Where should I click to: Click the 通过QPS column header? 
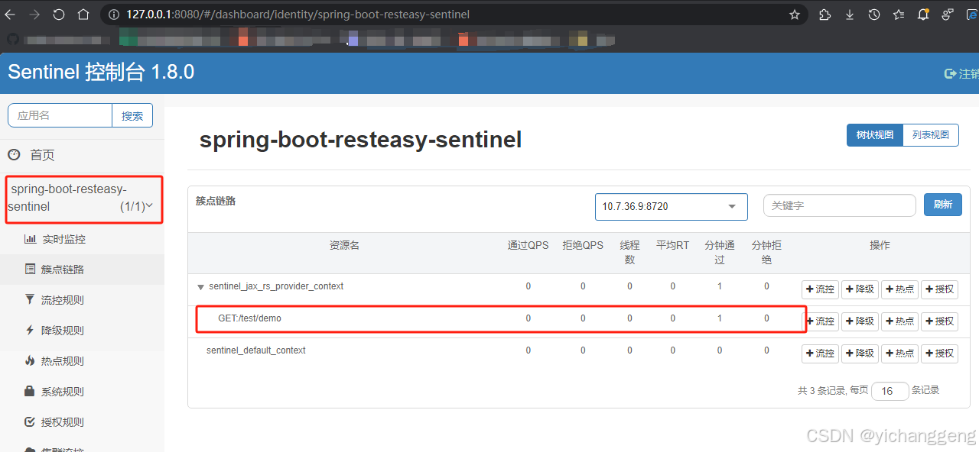pos(528,245)
